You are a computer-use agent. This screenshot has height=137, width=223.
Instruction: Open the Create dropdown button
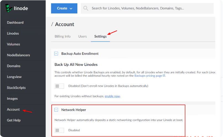pyautogui.click(x=64, y=8)
